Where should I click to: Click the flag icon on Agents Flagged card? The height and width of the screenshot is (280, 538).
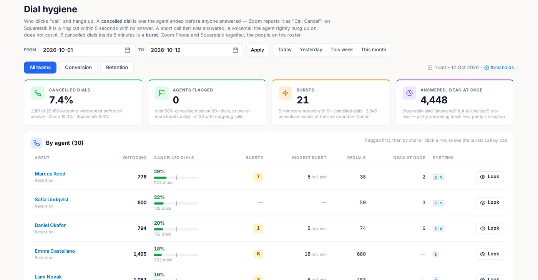click(x=162, y=93)
